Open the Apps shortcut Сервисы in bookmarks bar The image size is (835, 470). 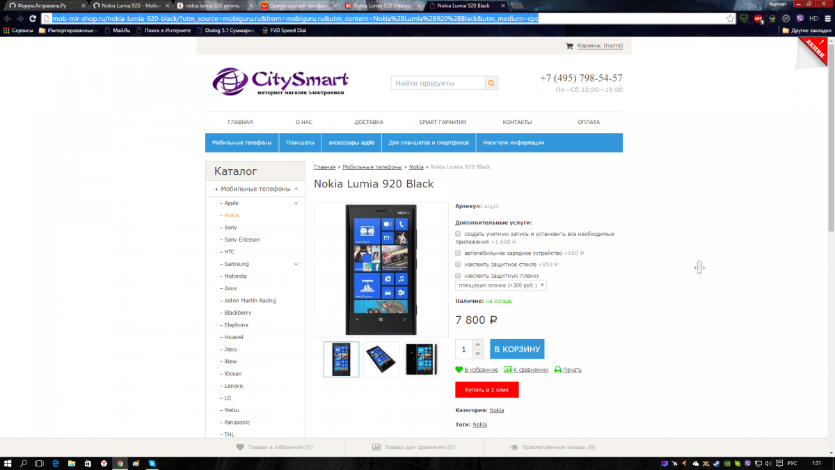point(17,31)
